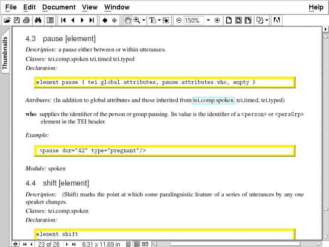This screenshot has width=329, height=247.
Task: Go to first page using toolbar arrow
Action: coord(64,20)
